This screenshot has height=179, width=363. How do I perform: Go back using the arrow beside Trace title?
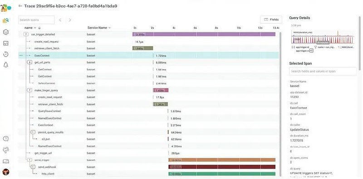tap(20, 6)
